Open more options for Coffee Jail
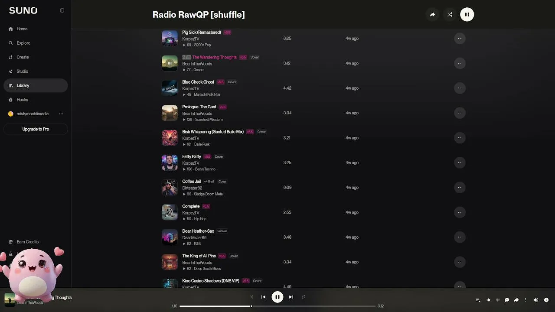The width and height of the screenshot is (555, 312). tap(460, 188)
